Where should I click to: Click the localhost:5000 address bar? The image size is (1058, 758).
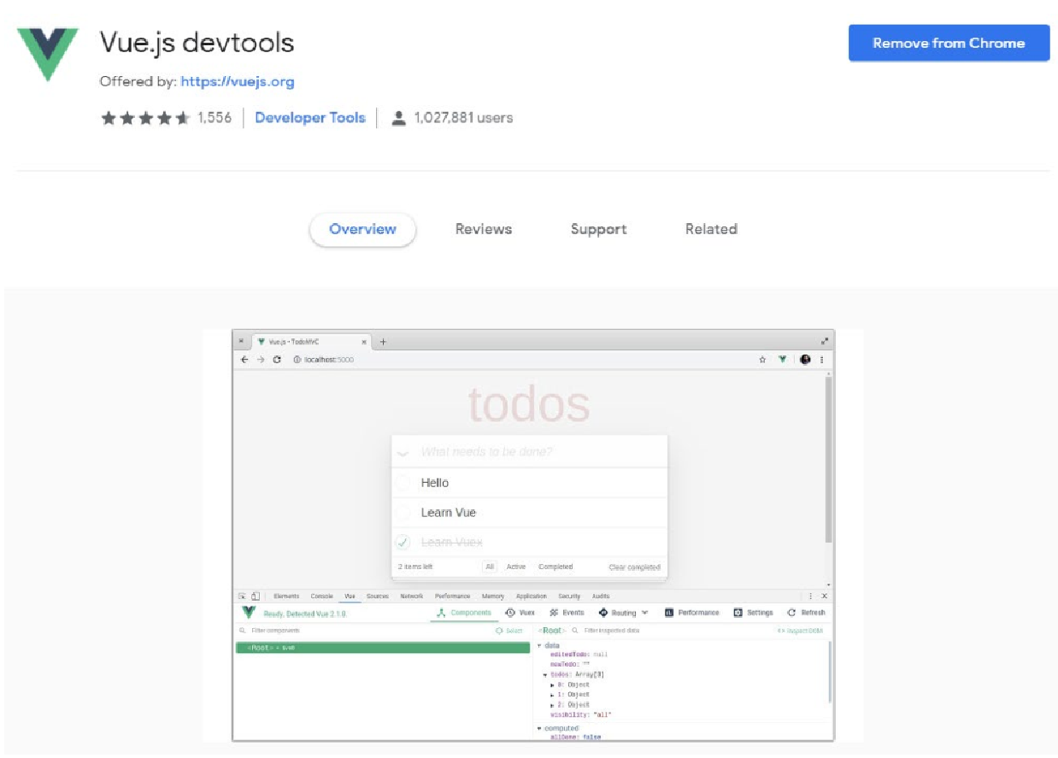pyautogui.click(x=521, y=360)
